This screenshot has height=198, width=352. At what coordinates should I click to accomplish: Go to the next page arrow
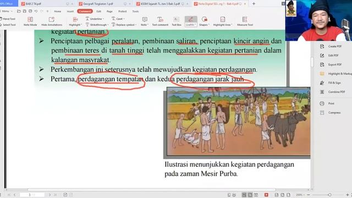50,195
